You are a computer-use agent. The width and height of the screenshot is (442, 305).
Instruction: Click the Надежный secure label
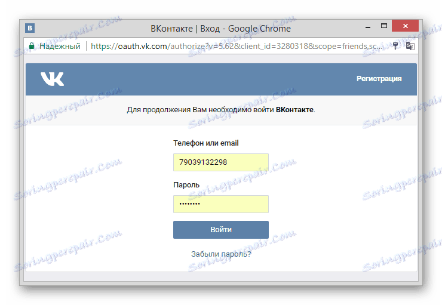click(60, 46)
